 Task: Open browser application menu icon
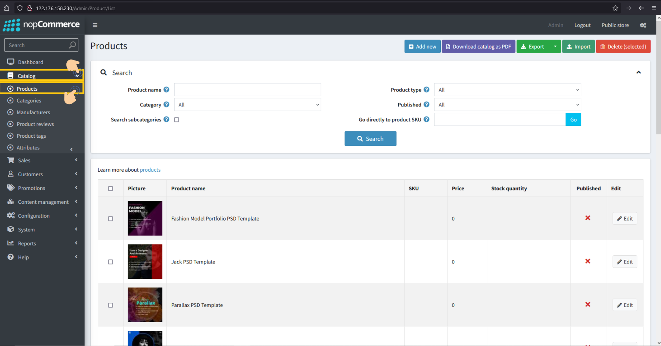(x=654, y=8)
